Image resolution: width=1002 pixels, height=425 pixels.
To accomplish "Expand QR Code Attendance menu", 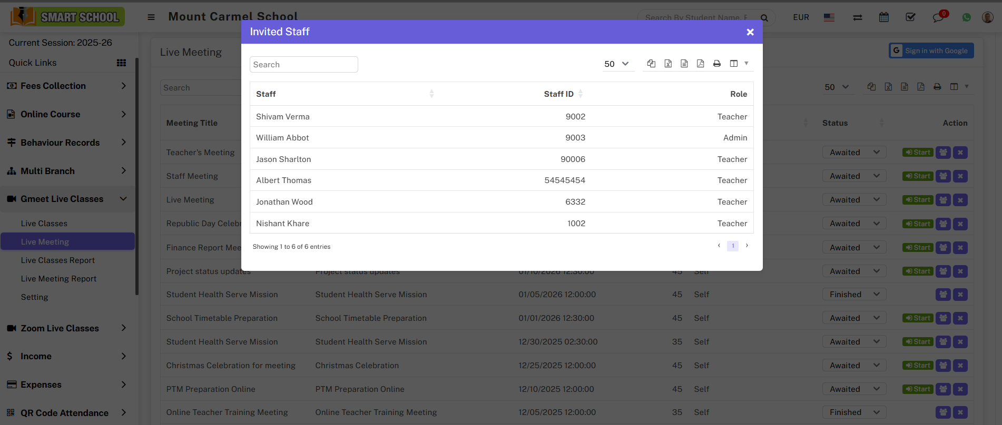I will click(67, 413).
